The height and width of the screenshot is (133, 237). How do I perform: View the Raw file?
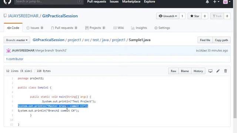(173, 71)
